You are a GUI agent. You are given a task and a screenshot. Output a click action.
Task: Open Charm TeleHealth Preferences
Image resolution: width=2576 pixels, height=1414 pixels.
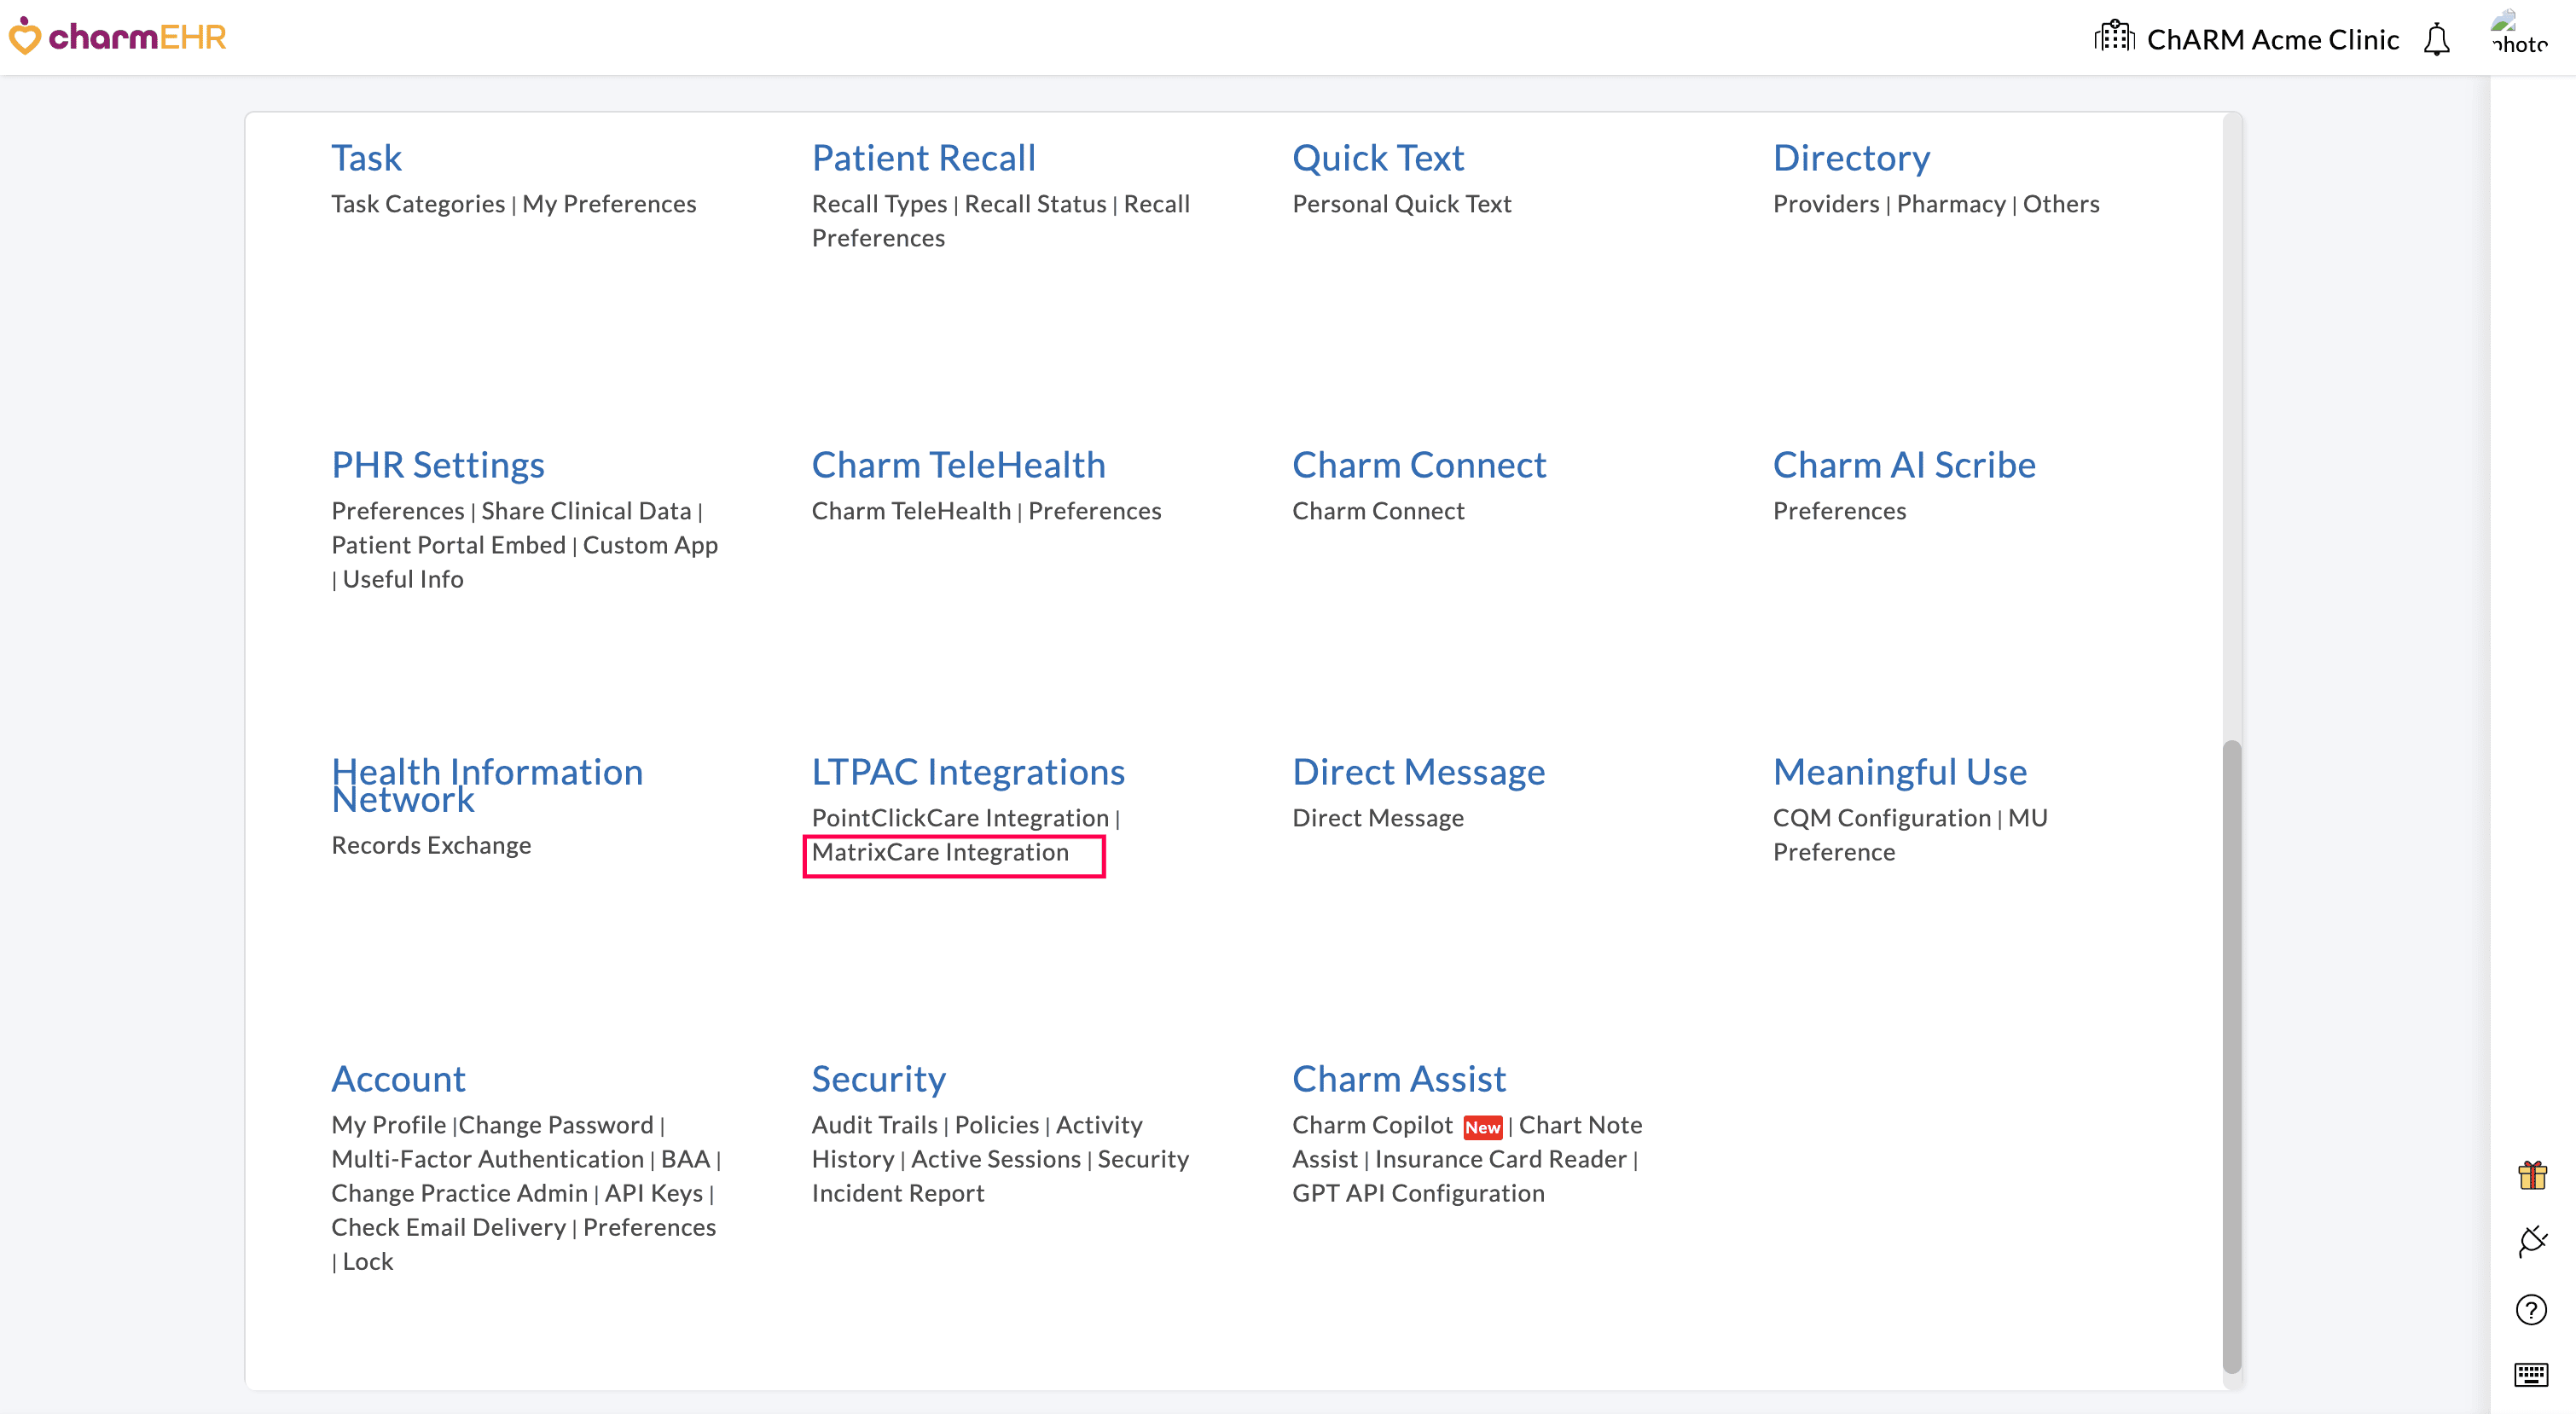pyautogui.click(x=1095, y=510)
